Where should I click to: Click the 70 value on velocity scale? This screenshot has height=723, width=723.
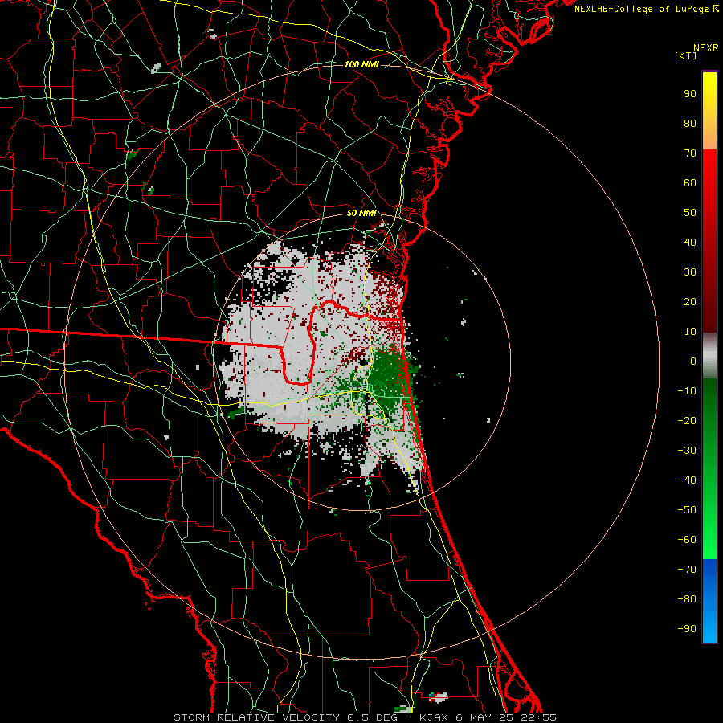pyautogui.click(x=690, y=153)
